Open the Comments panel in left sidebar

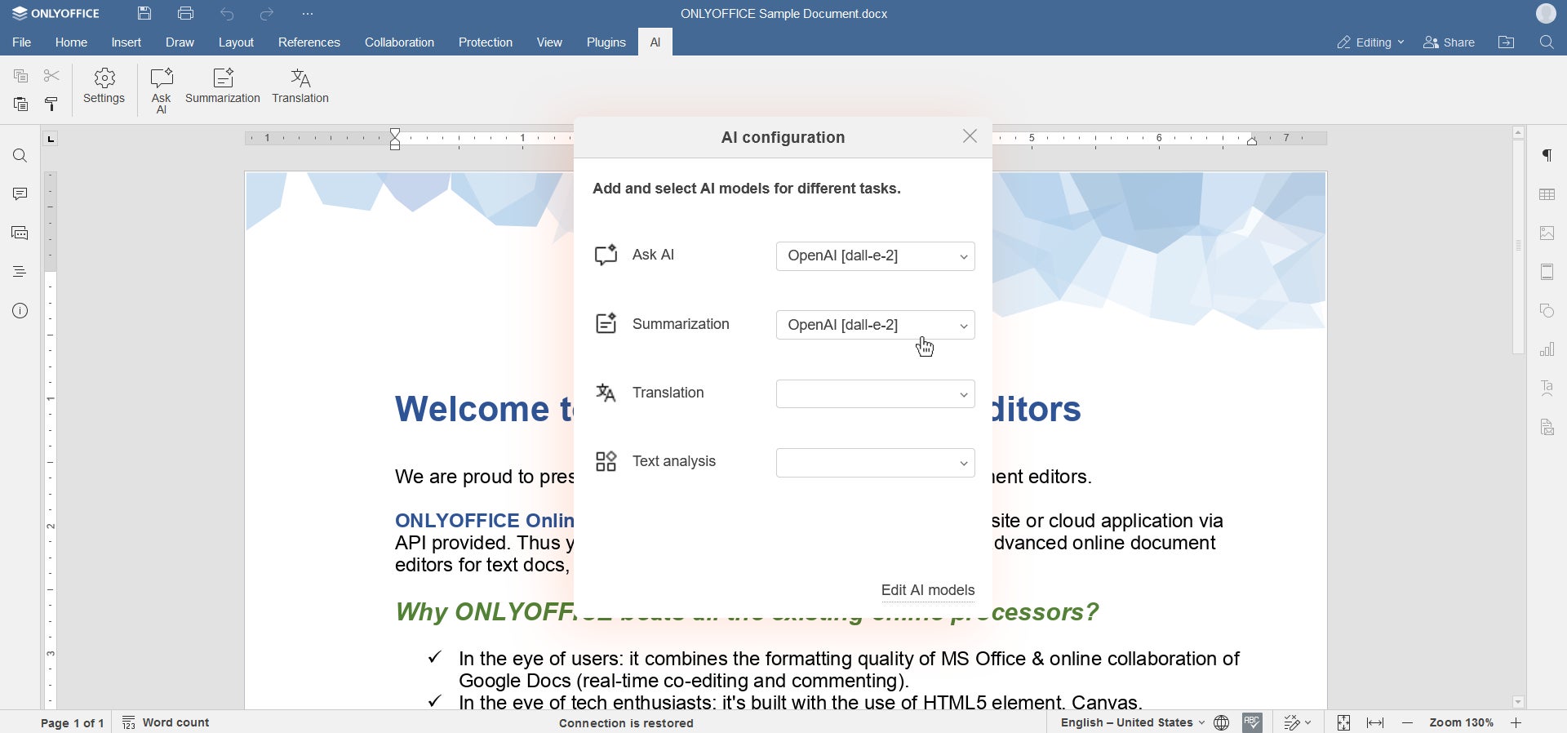coord(20,194)
